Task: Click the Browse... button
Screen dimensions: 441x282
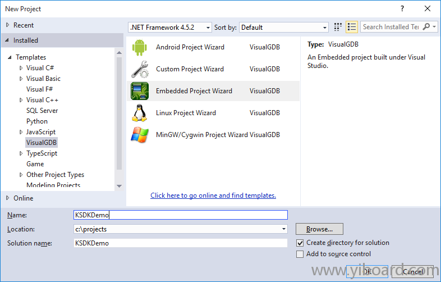Action: coord(319,229)
